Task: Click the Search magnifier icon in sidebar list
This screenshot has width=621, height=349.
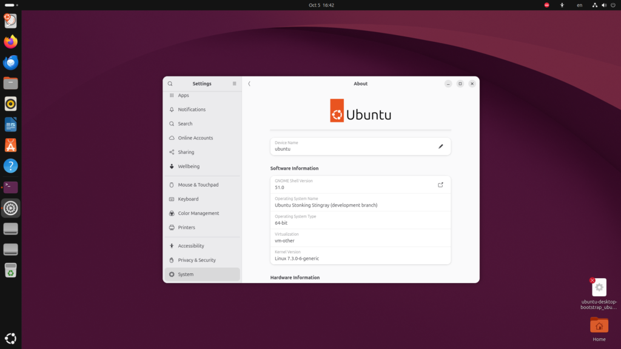Action: [x=172, y=124]
